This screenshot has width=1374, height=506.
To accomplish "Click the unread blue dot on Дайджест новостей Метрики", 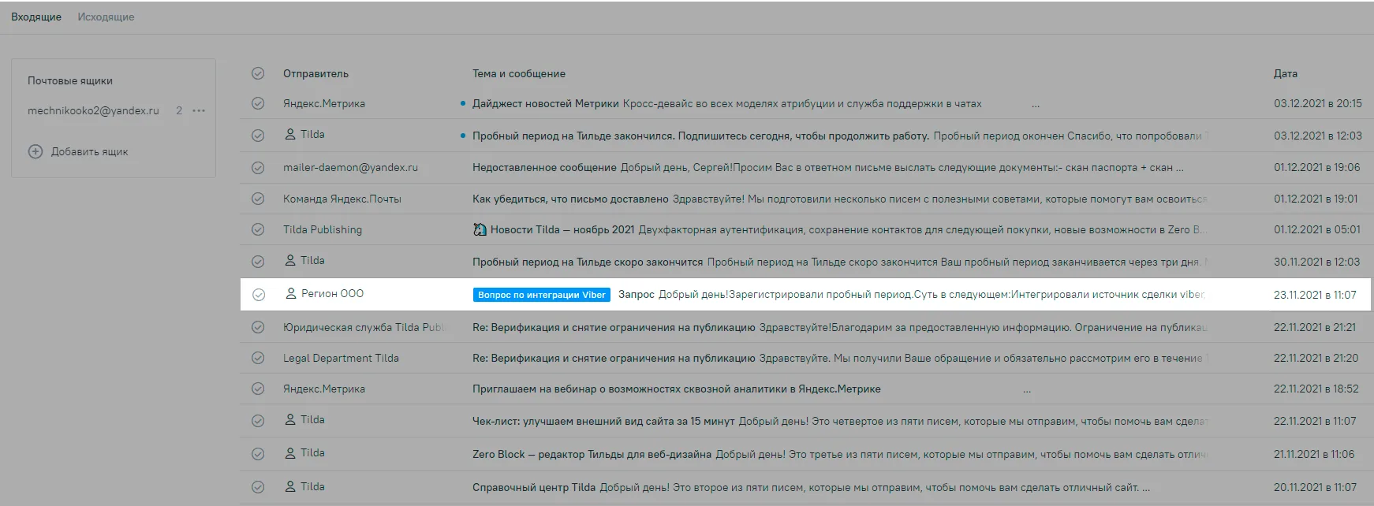I will (463, 103).
